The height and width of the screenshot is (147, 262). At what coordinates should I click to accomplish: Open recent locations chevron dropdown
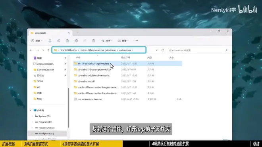click(43, 50)
